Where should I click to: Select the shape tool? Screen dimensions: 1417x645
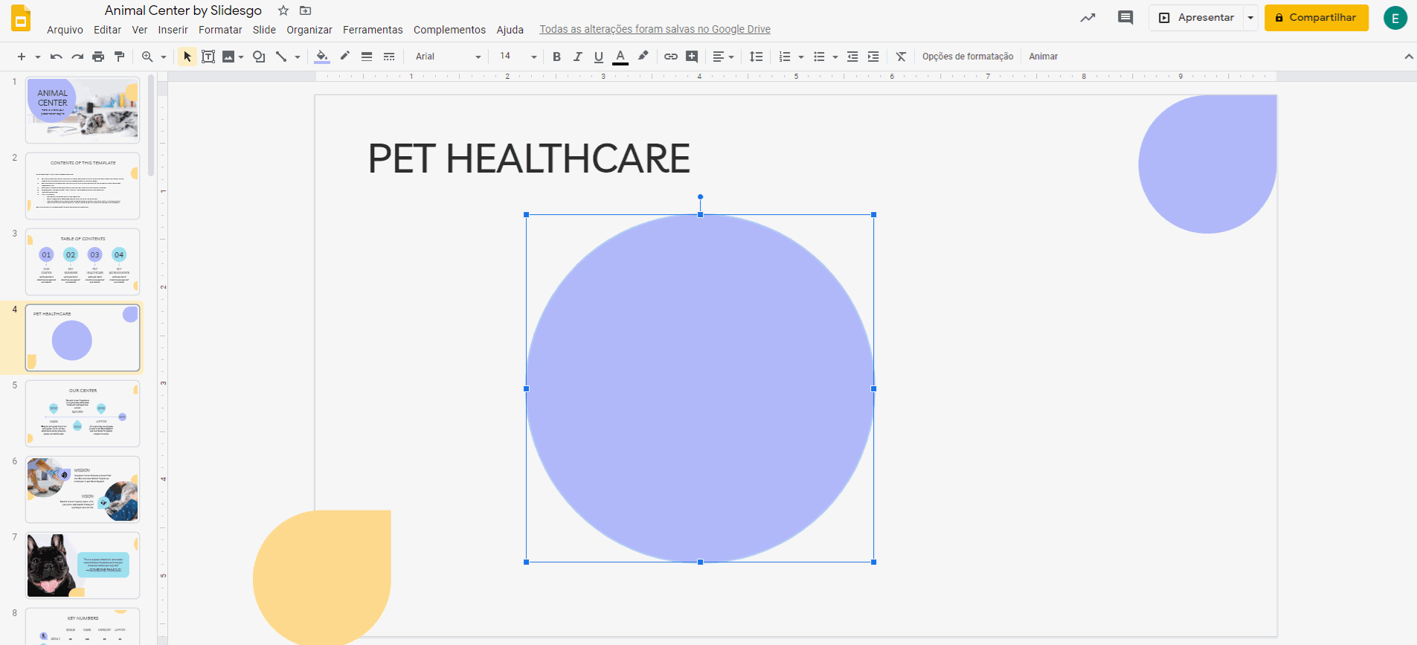(259, 57)
